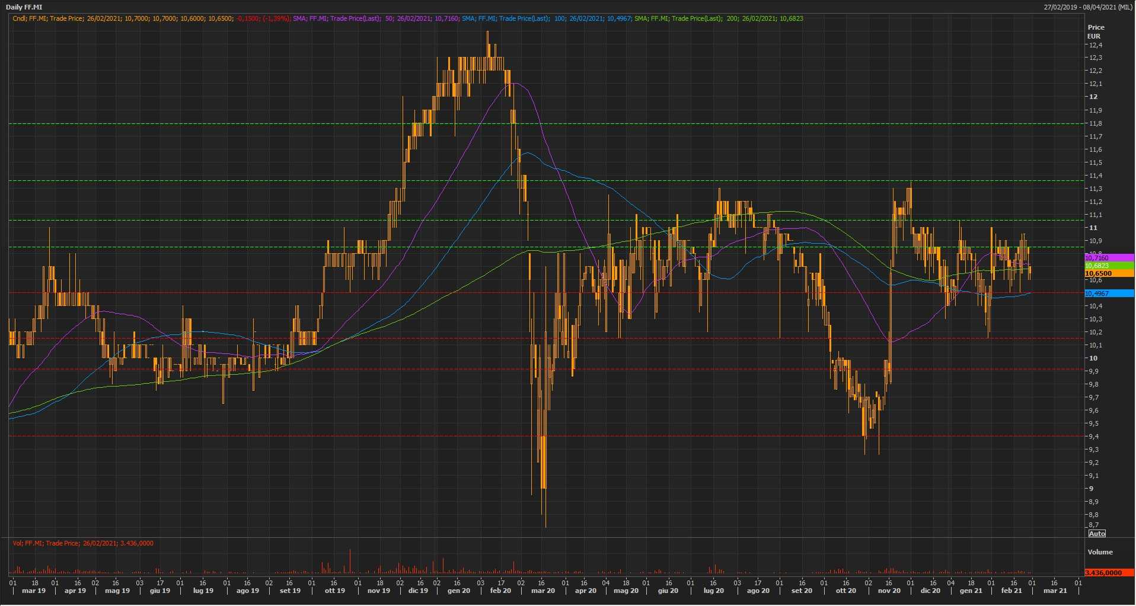
Task: Click the orange 10,6500 last price tag
Action: tap(1108, 273)
